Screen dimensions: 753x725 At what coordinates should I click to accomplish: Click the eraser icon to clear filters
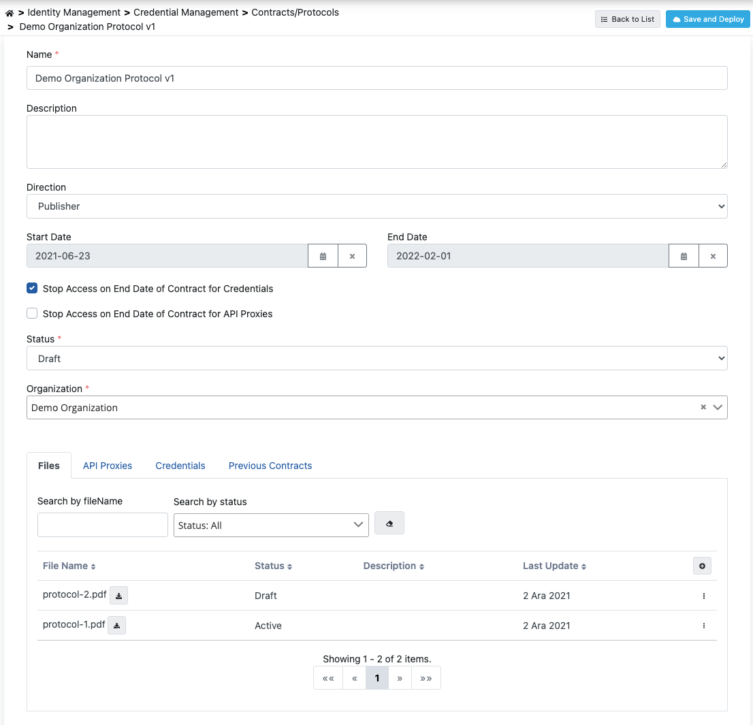coord(389,523)
